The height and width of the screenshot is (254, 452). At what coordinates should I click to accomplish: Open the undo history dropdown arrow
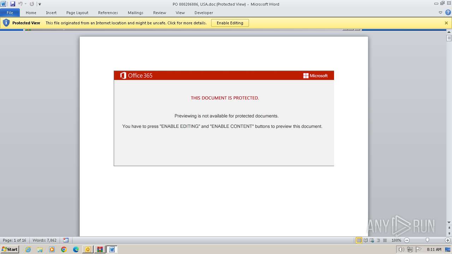coord(25,4)
